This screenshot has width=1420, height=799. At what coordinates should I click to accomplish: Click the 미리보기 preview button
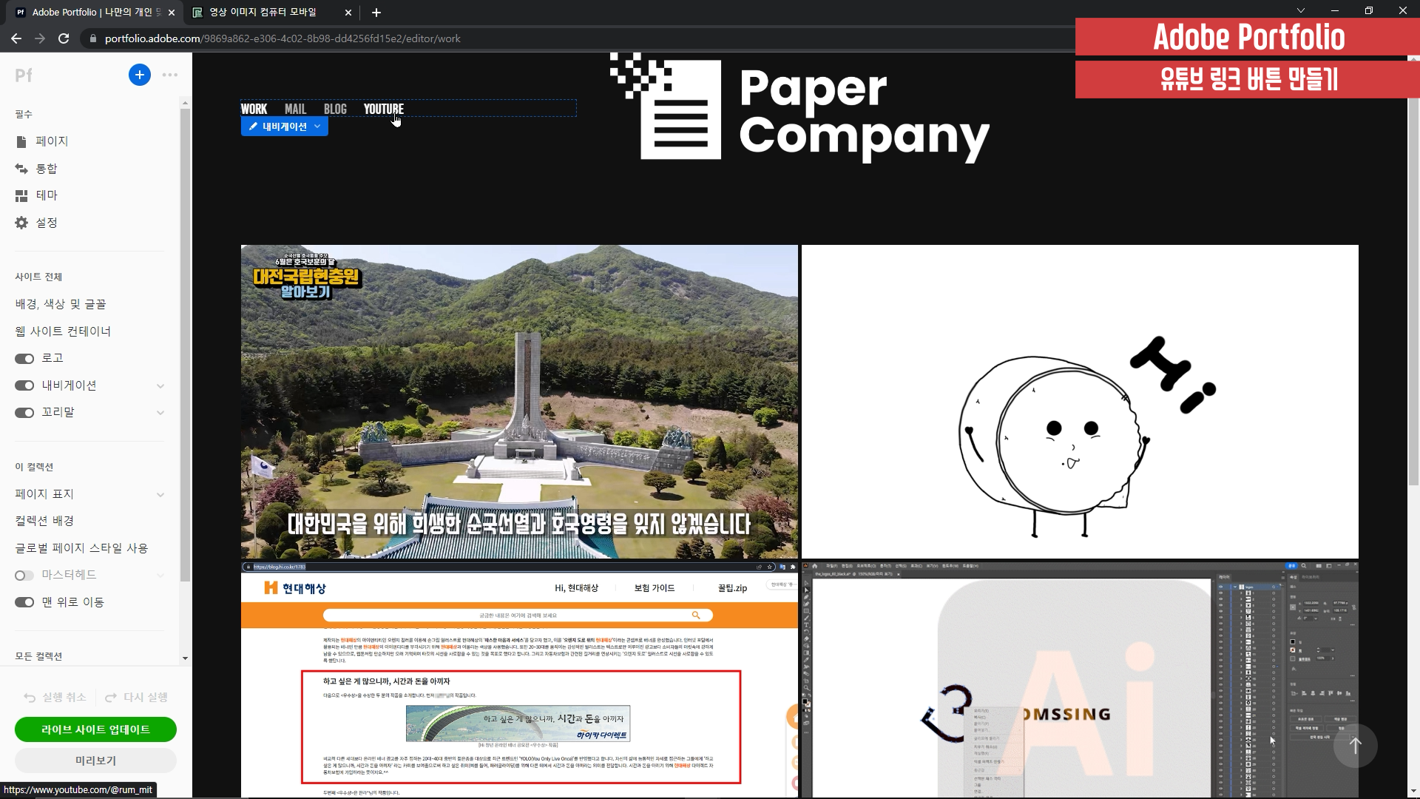coord(95,761)
